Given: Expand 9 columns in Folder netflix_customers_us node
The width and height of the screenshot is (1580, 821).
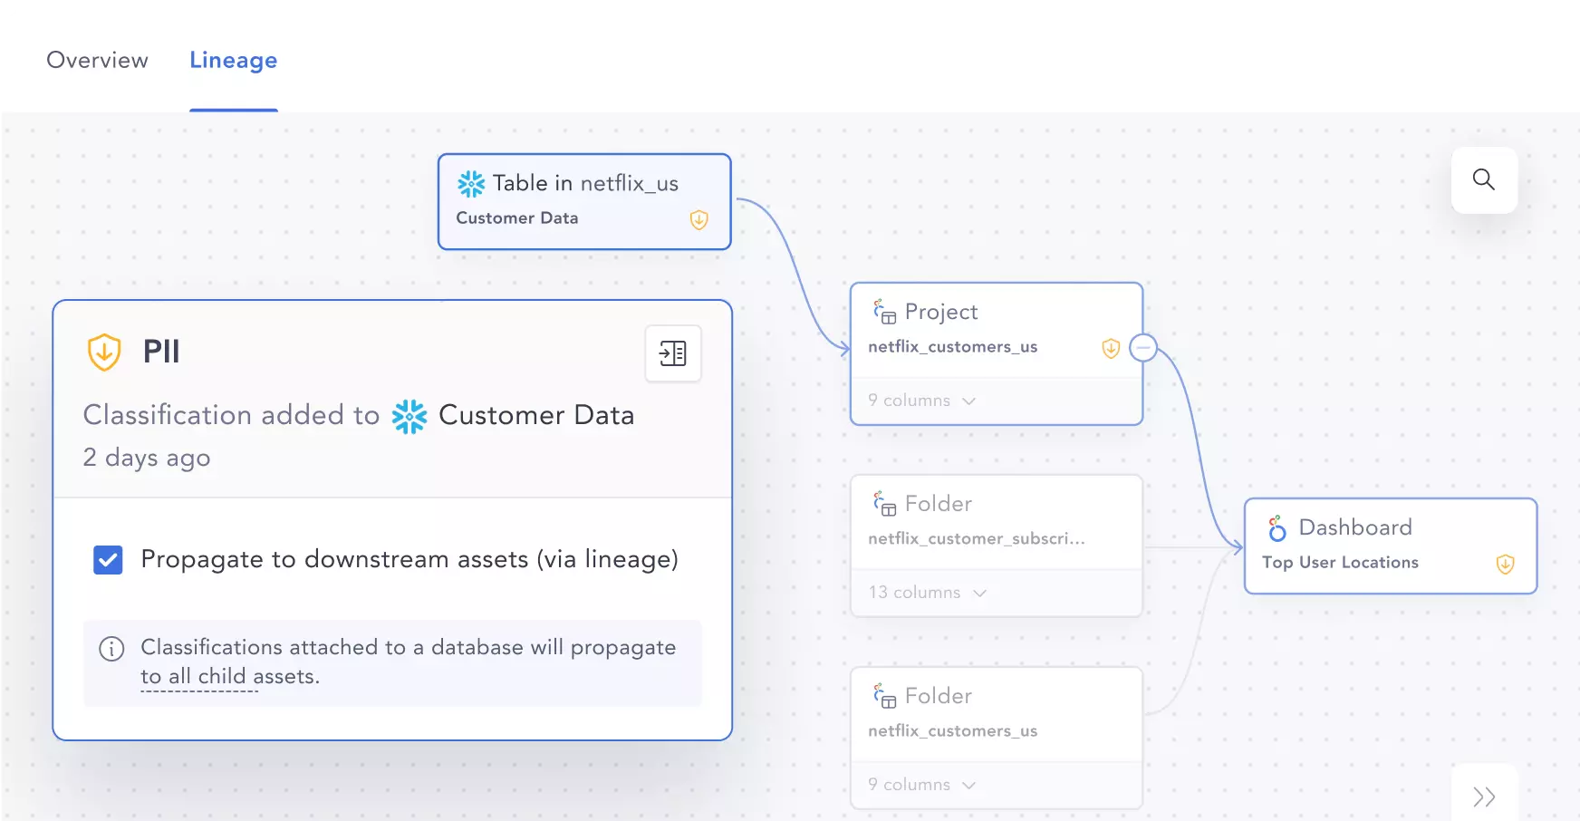Looking at the screenshot, I should (921, 785).
